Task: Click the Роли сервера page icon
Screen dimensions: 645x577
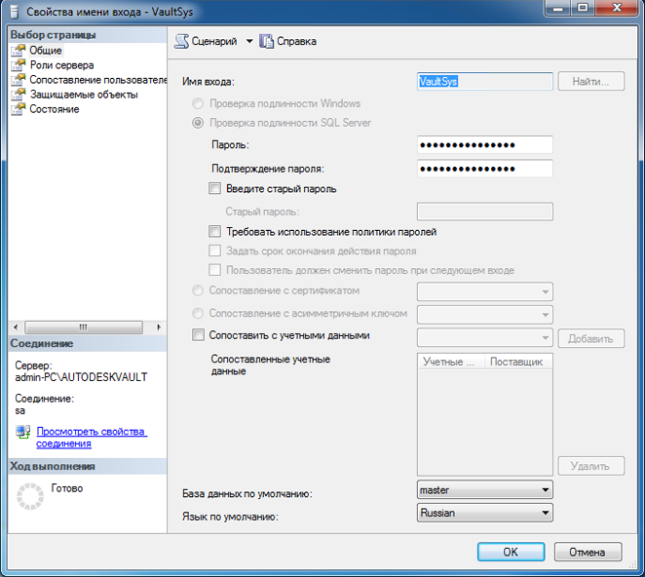Action: point(19,65)
